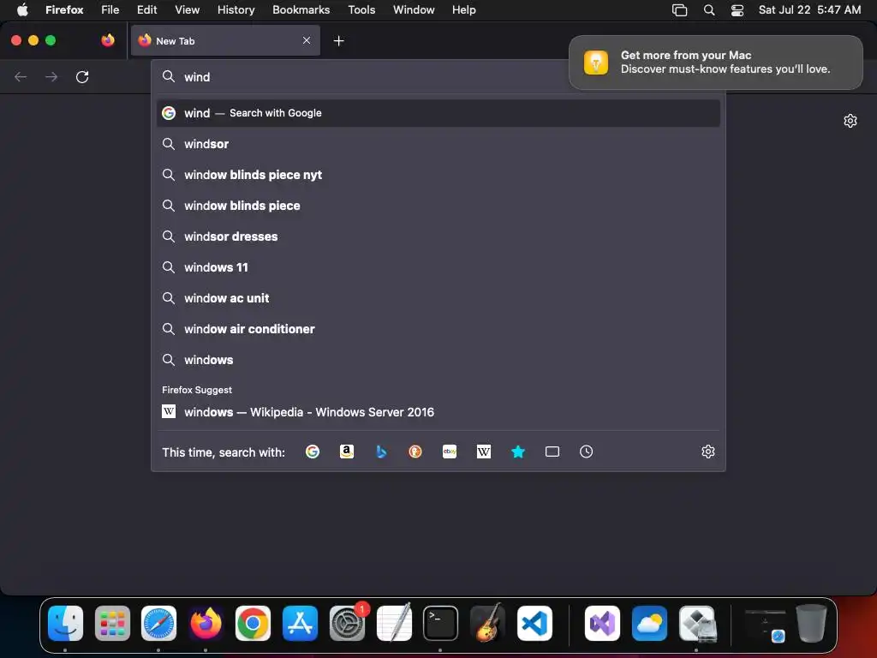
Task: Open Terminal from the Dock
Action: (x=441, y=624)
